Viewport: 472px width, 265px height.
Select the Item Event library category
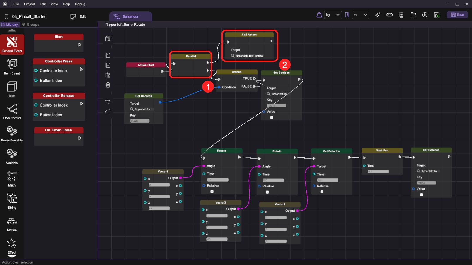tap(12, 67)
